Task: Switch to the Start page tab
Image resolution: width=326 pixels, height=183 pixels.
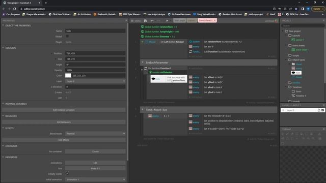Action: (179, 20)
